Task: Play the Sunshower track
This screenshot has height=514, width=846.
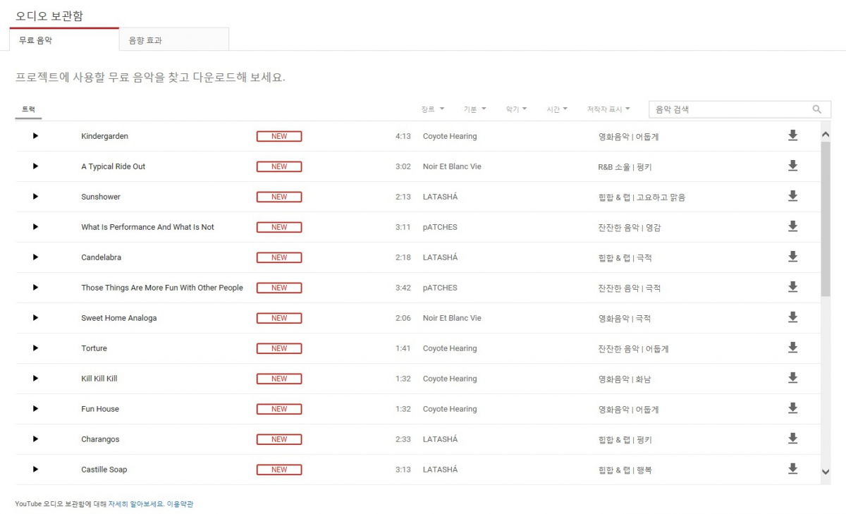Action: click(x=35, y=197)
